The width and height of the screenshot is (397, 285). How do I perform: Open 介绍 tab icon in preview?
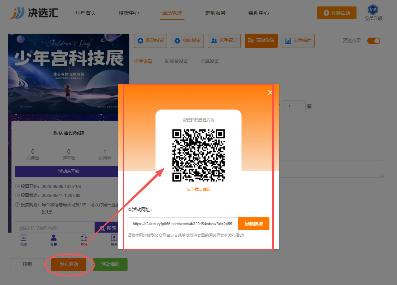pos(23,240)
